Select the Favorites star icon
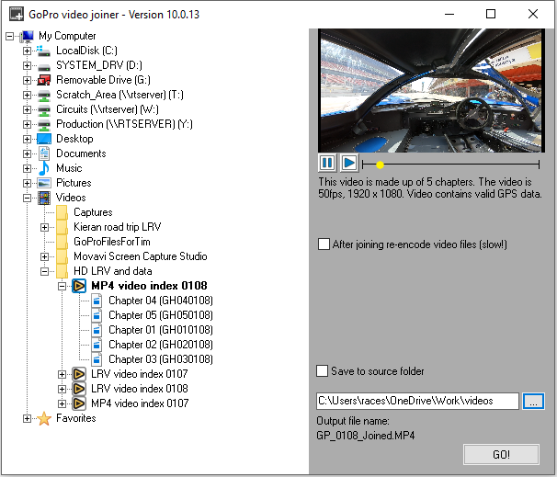The height and width of the screenshot is (477, 557). click(44, 418)
